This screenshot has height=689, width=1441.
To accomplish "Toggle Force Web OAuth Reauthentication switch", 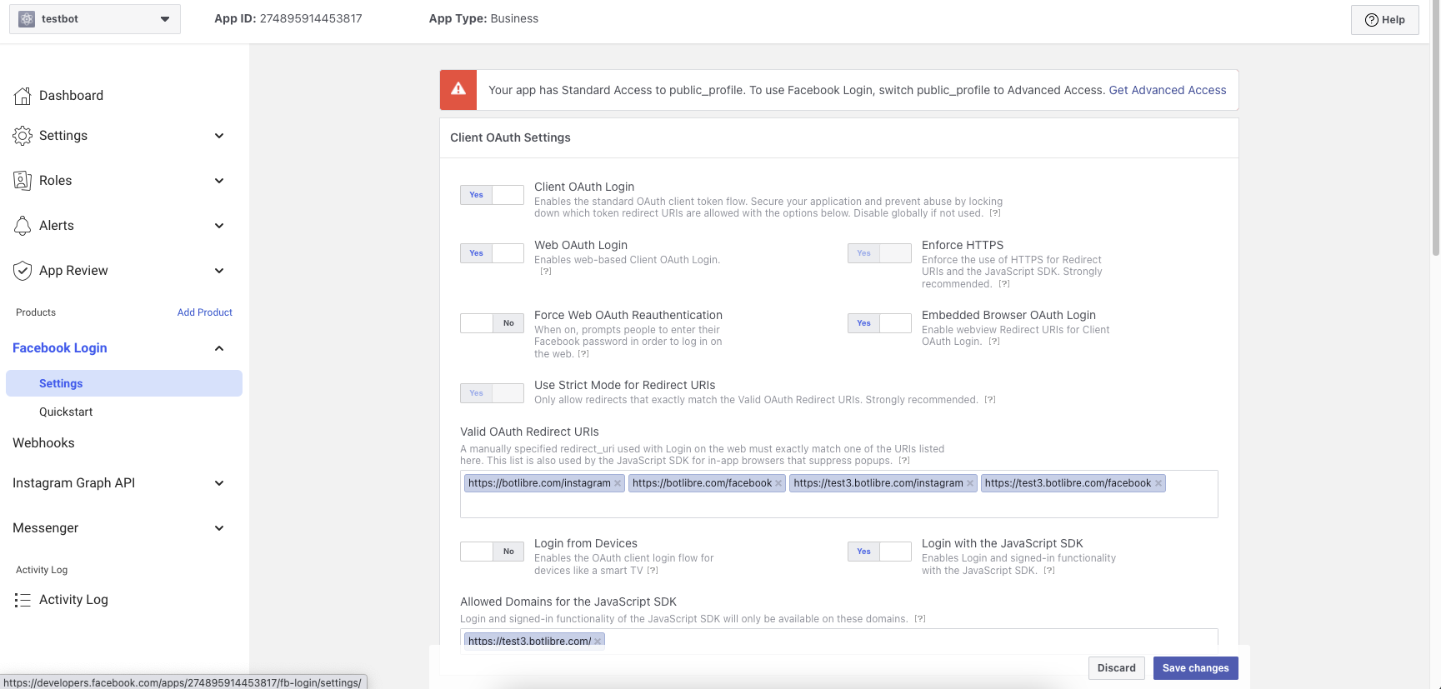I will pos(492,323).
